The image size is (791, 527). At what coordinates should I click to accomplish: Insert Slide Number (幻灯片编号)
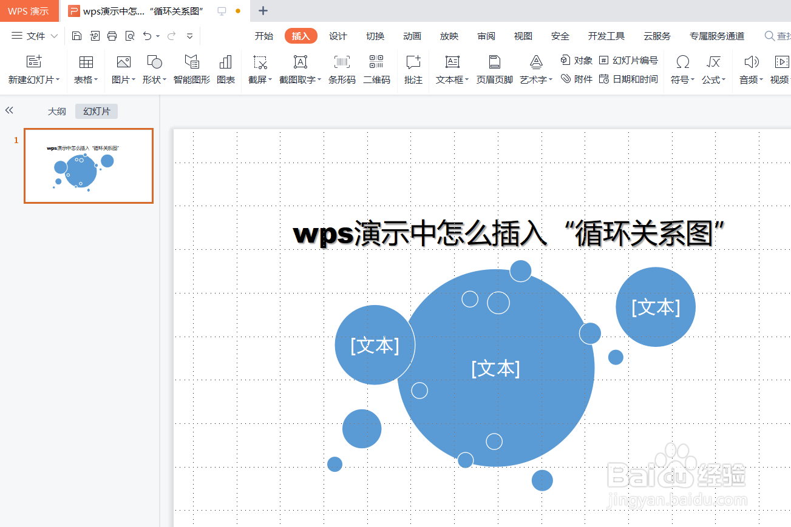pyautogui.click(x=628, y=60)
